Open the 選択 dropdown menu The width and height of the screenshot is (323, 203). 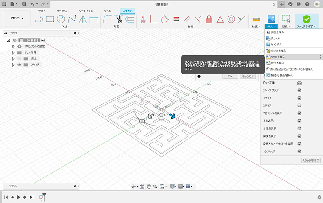tap(286, 26)
